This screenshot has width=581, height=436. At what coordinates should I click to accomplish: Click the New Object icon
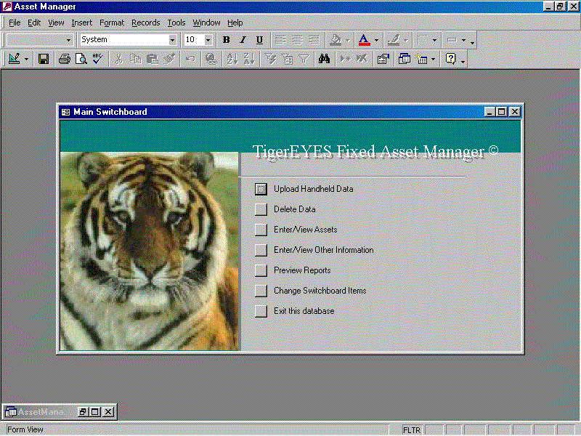click(422, 59)
